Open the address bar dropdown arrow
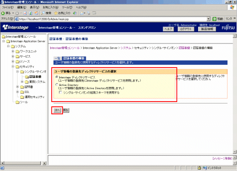This screenshot has height=171, width=237. point(209,19)
